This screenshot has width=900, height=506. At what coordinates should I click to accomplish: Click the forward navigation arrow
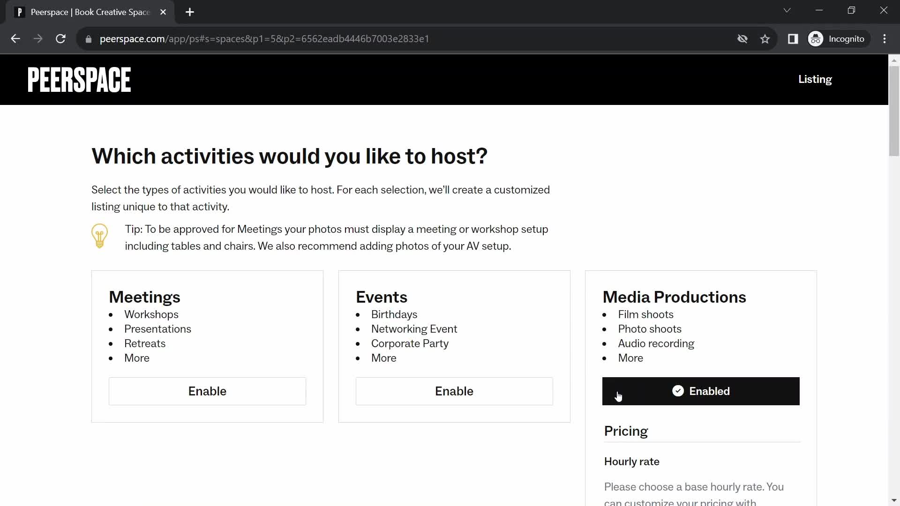pyautogui.click(x=38, y=38)
